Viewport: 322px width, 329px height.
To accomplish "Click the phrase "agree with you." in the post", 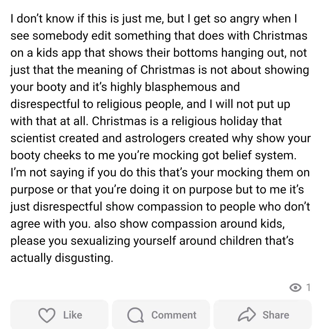I will point(50,224).
